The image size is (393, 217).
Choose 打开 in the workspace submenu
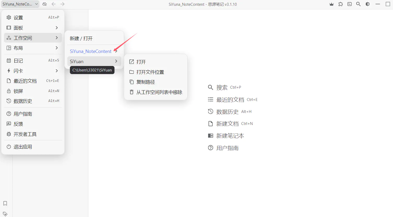pos(156,62)
